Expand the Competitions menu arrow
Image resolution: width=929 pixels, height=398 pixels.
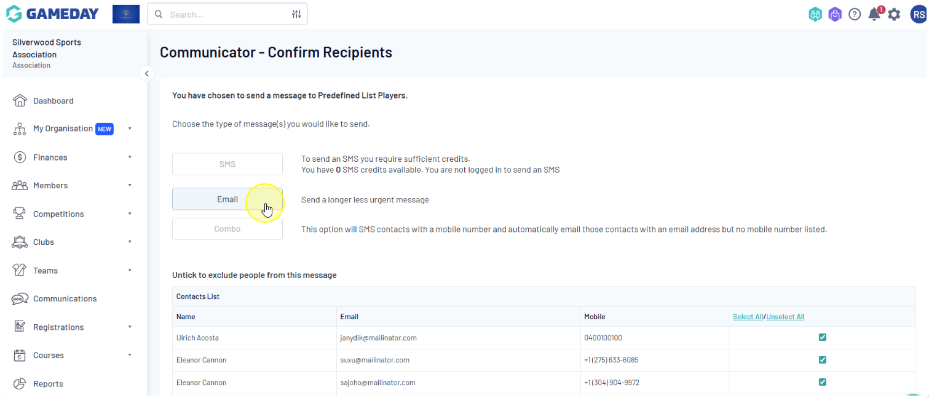130,214
